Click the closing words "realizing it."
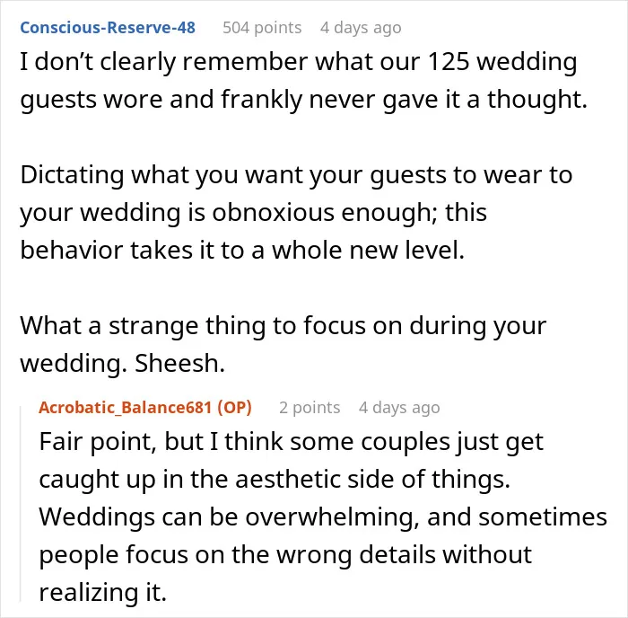 [103, 593]
